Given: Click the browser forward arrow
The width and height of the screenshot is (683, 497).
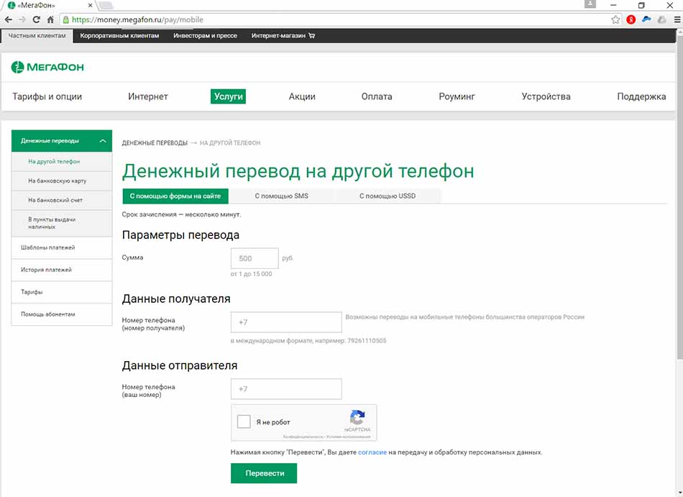Looking at the screenshot, I should point(22,19).
